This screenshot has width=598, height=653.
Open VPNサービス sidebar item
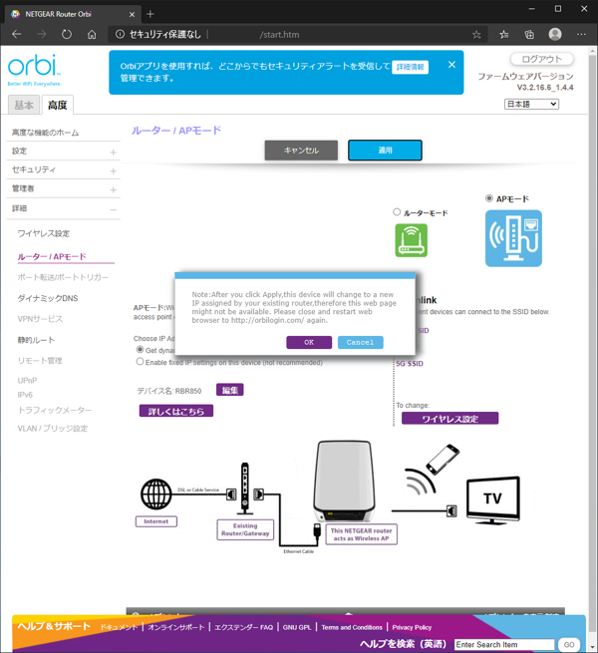pyautogui.click(x=40, y=319)
